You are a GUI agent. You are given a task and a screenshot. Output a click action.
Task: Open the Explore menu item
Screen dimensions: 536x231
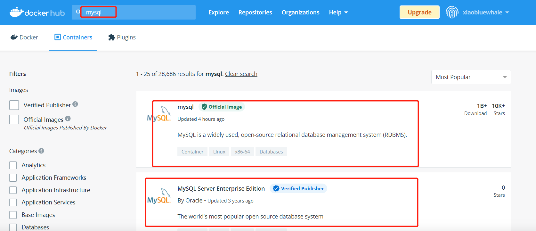coord(219,12)
